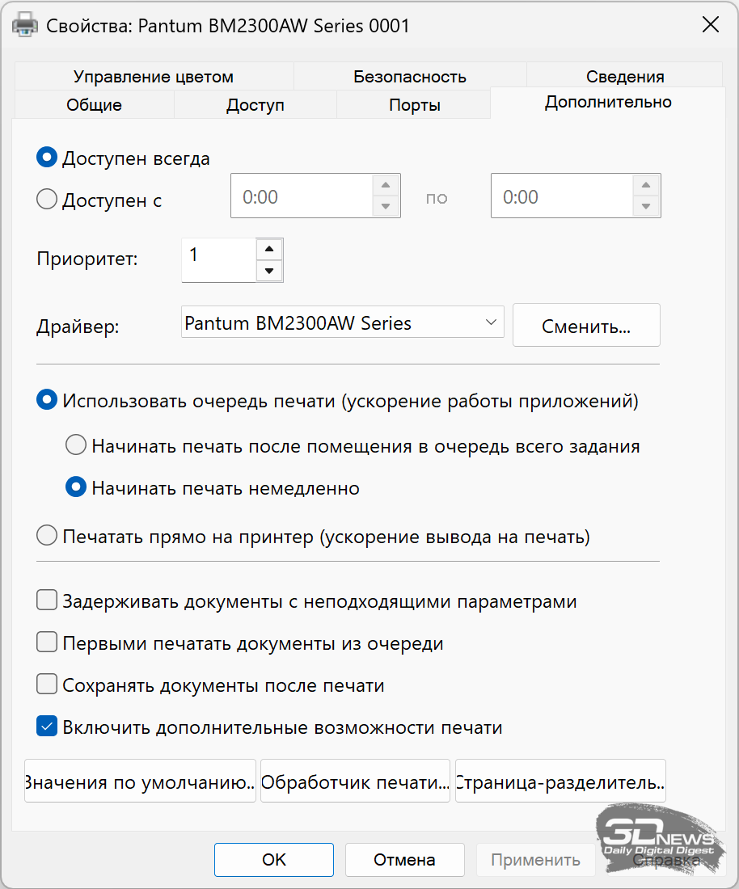Open the Безопасность tab
Image resolution: width=739 pixels, height=889 pixels.
(x=410, y=77)
